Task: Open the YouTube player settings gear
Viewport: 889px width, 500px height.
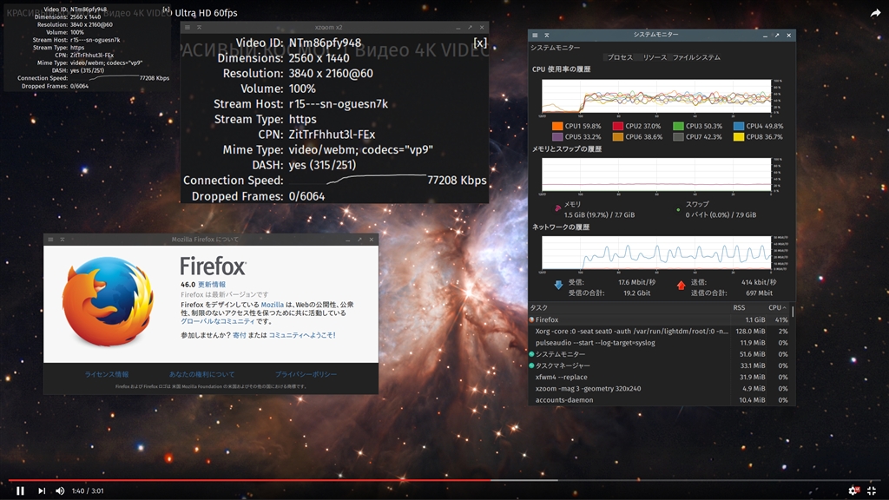Action: click(853, 490)
